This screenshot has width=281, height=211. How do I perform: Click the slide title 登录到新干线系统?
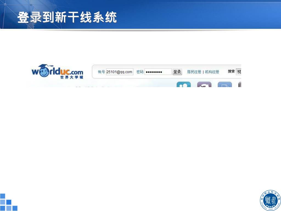(x=67, y=17)
